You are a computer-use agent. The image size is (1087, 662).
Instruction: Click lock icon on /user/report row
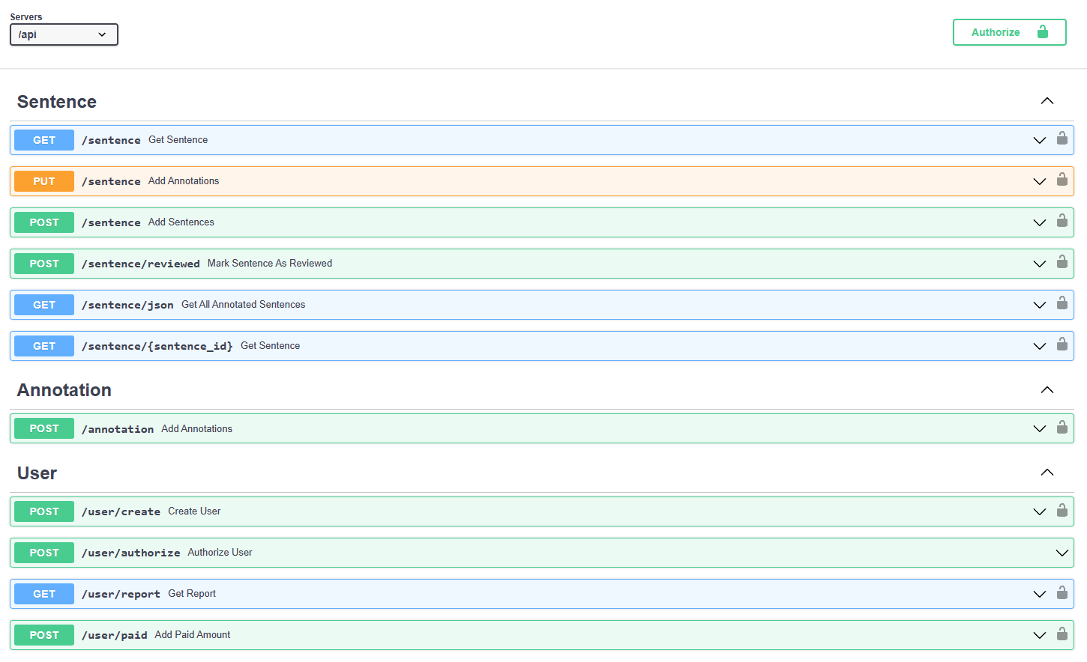pos(1062,592)
